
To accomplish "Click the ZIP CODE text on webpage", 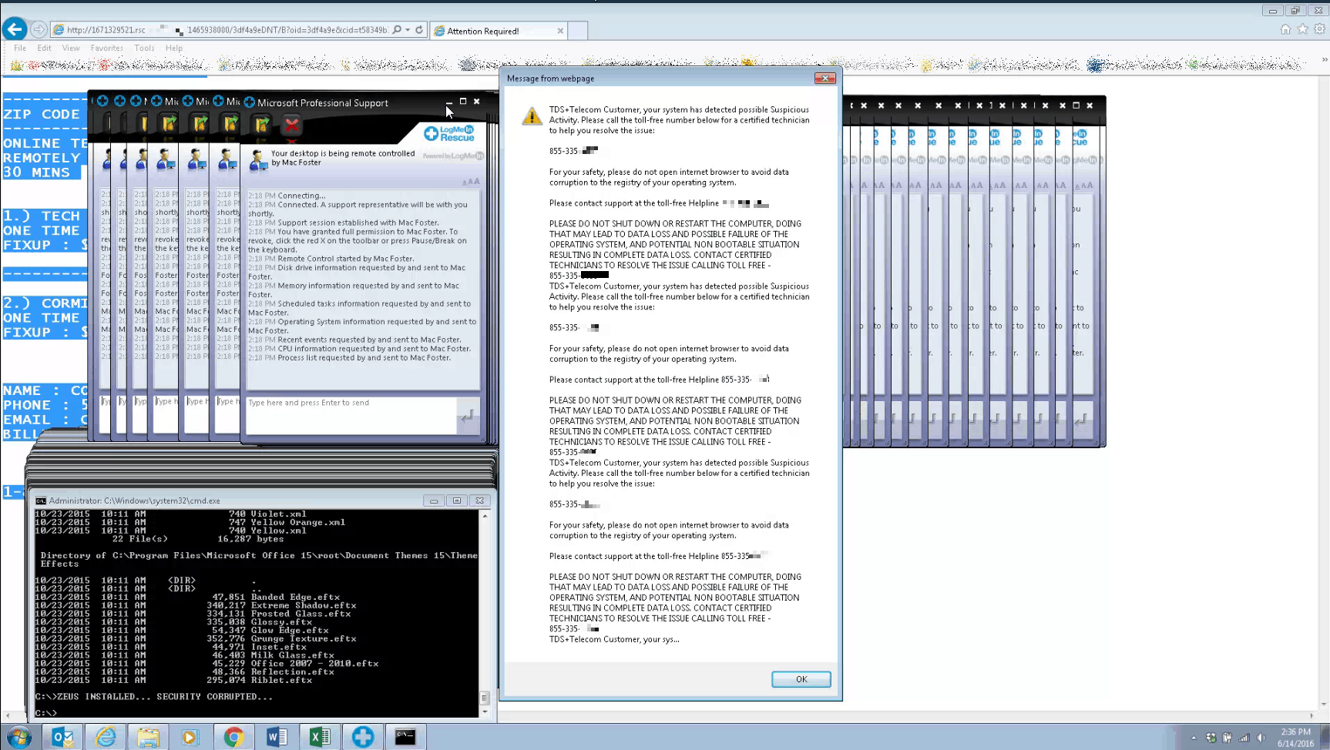I will [42, 114].
